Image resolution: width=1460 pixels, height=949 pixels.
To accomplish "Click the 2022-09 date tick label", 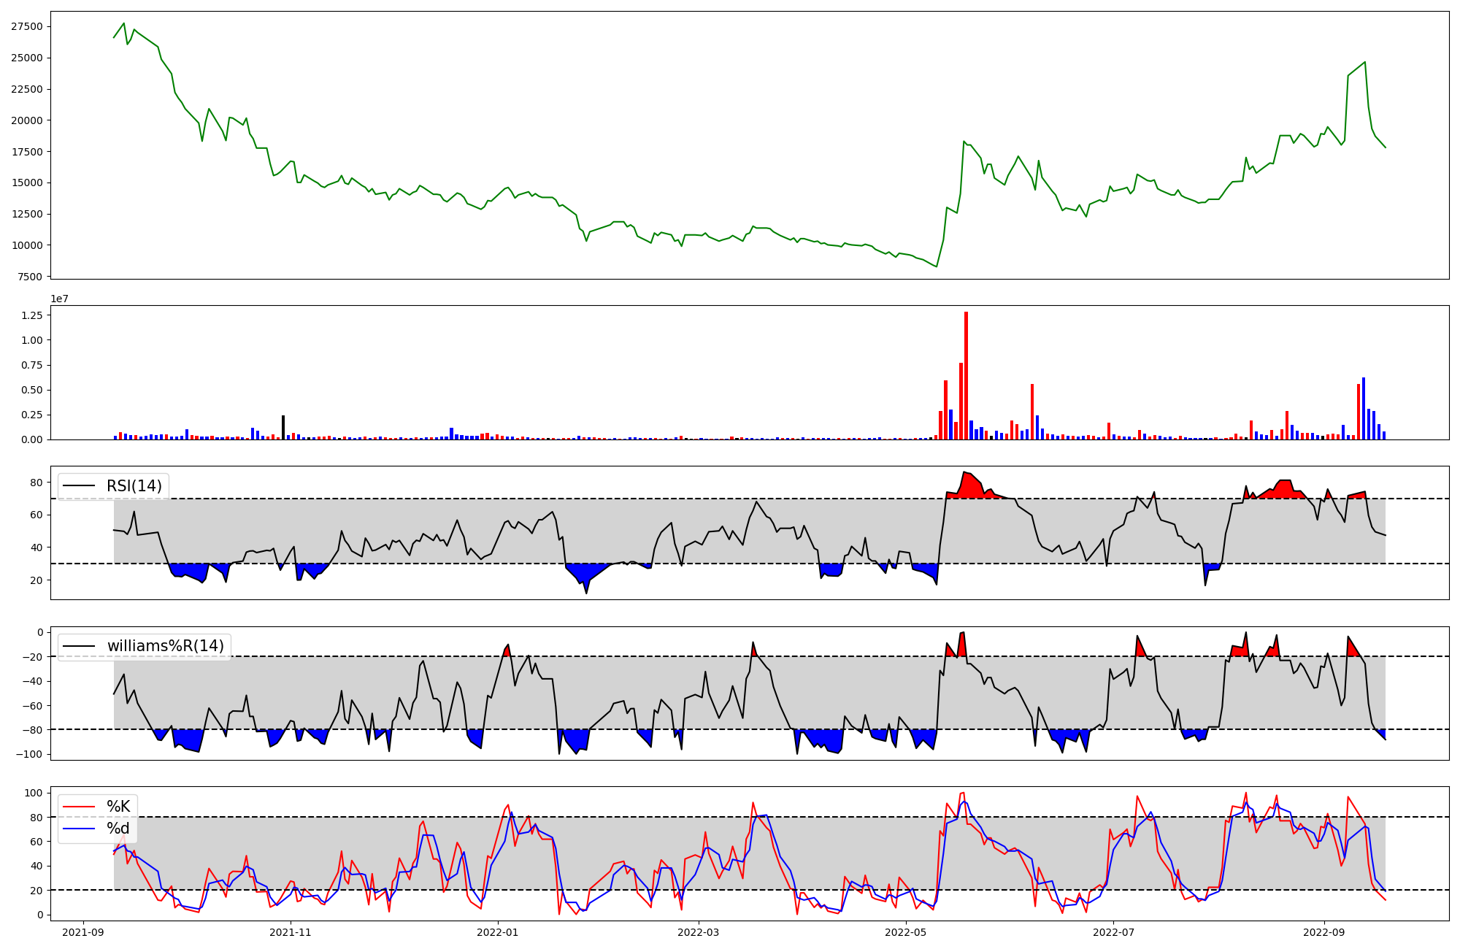I will 1323,932.
